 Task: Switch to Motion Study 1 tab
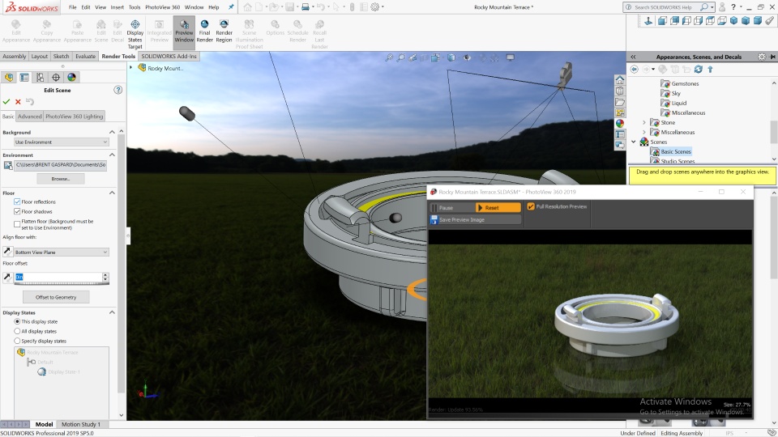(x=81, y=424)
